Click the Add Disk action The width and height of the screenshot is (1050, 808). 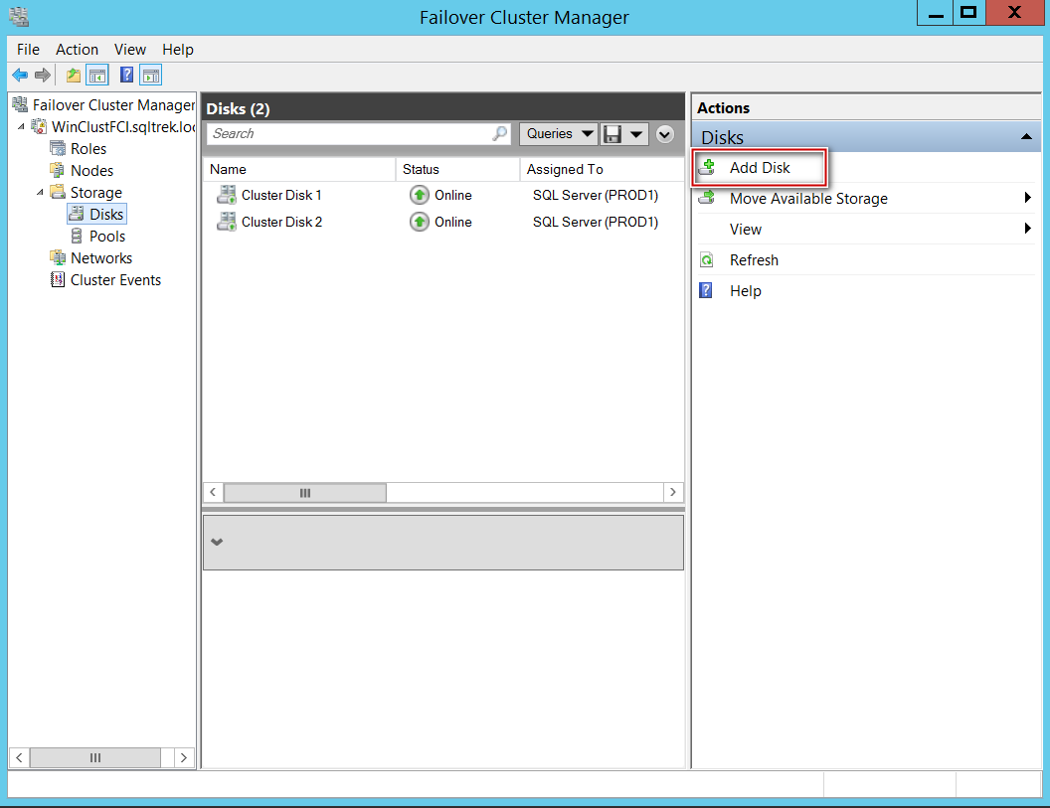point(760,167)
